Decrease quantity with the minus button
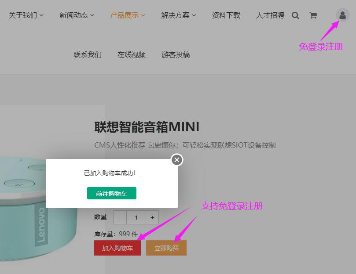 120,217
